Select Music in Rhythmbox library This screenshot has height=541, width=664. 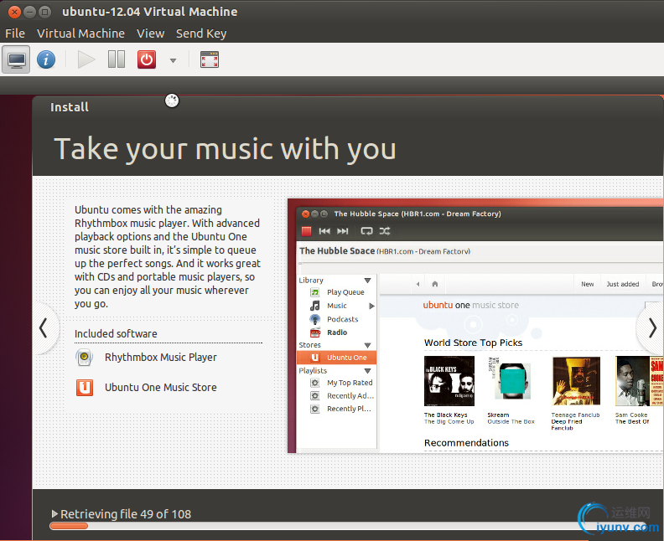coord(337,306)
